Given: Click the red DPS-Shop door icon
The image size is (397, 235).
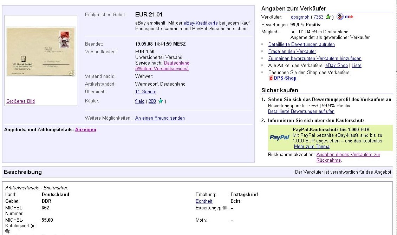Looking at the screenshot, I should click(271, 78).
